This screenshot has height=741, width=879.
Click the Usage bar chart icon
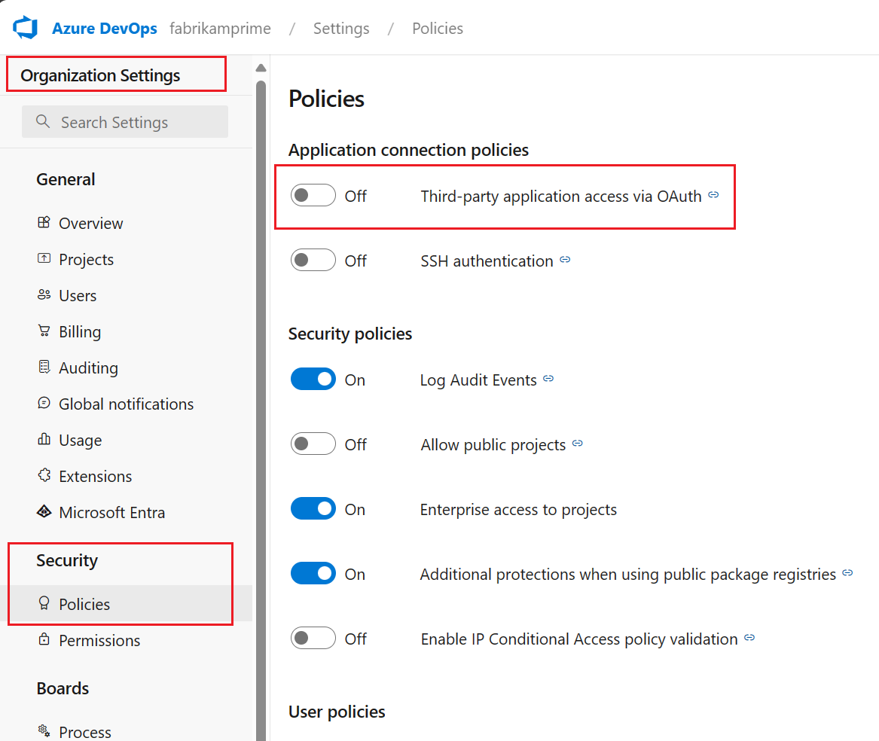coord(44,439)
